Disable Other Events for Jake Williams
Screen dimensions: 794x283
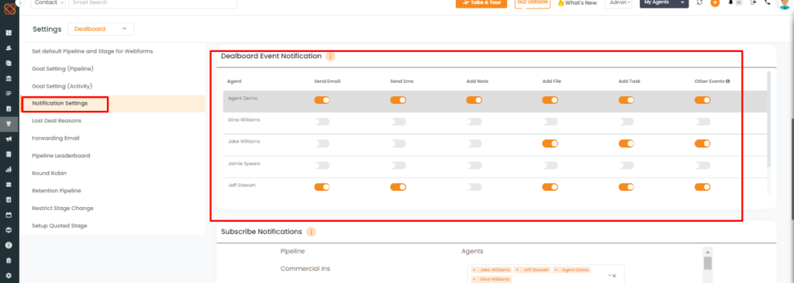(703, 143)
